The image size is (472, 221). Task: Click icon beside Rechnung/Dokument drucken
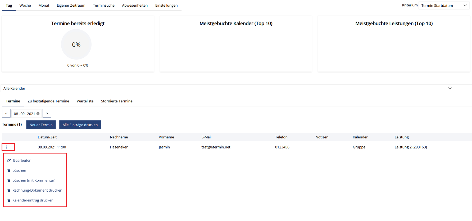tap(9, 191)
